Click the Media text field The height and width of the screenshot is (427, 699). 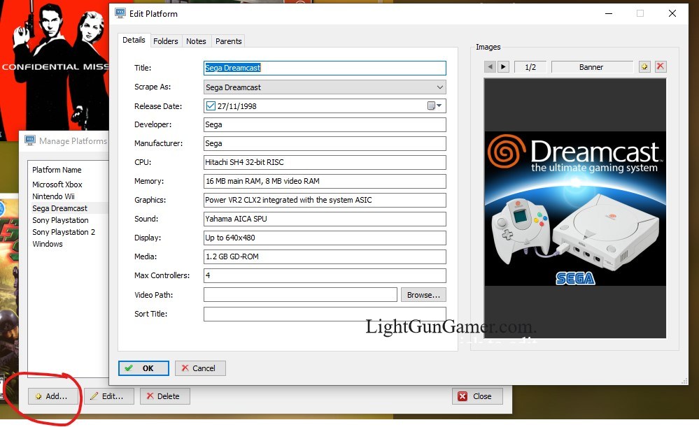[x=325, y=256]
